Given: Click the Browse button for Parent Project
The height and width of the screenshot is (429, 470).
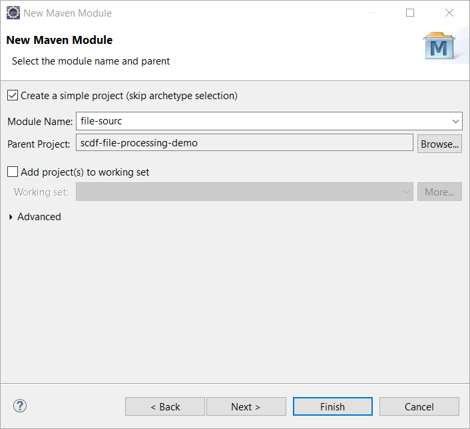Looking at the screenshot, I should click(x=439, y=144).
